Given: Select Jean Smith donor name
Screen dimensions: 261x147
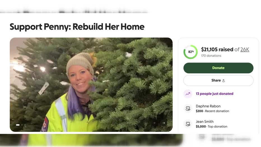Looking at the screenshot, I should click(x=205, y=122).
